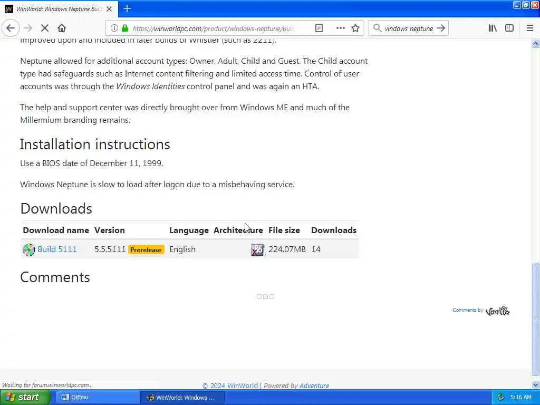Close the WinWorld tab
The height and width of the screenshot is (405, 540).
click(109, 9)
